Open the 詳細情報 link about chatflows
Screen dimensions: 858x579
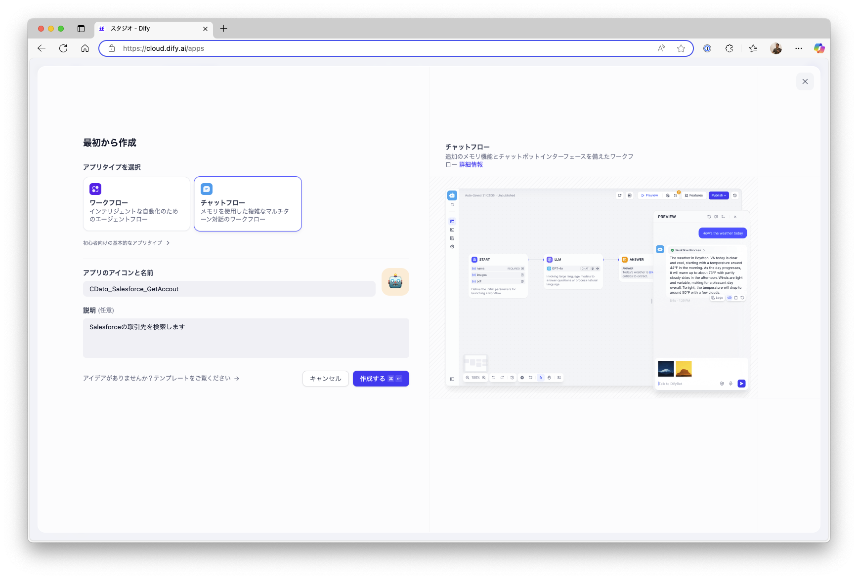point(472,164)
